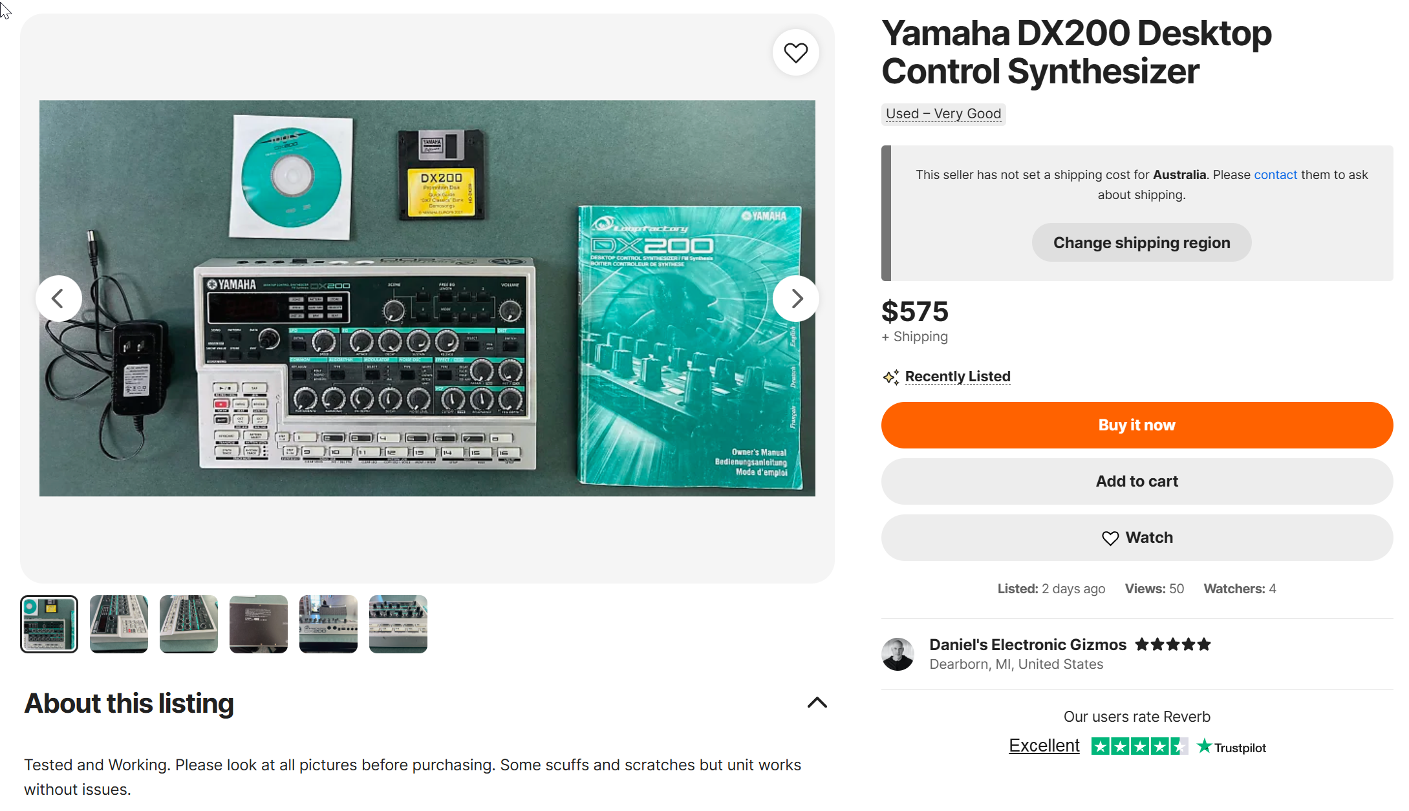Click the Recently Listed sparkle icon
This screenshot has width=1409, height=811.
(891, 377)
